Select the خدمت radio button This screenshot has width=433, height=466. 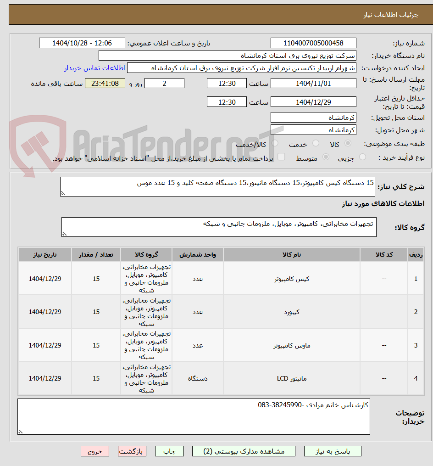316,144
